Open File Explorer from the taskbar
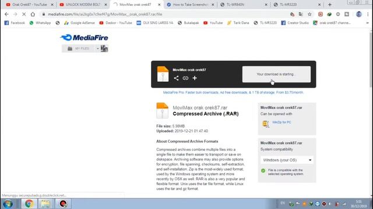Image resolution: width=373 pixels, height=209 pixels. [x=45, y=204]
